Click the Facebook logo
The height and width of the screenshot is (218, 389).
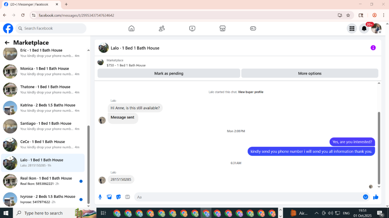tap(8, 29)
